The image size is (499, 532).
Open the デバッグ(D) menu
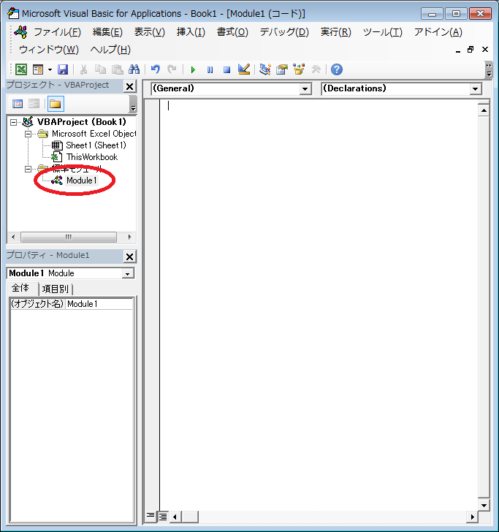[x=284, y=32]
